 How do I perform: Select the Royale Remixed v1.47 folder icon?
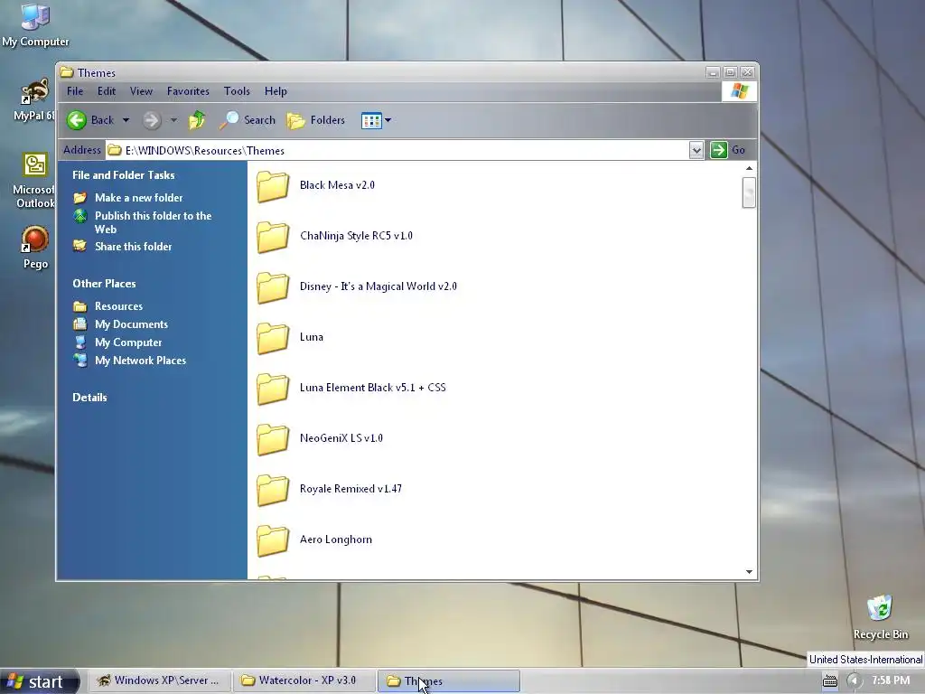[x=273, y=490]
